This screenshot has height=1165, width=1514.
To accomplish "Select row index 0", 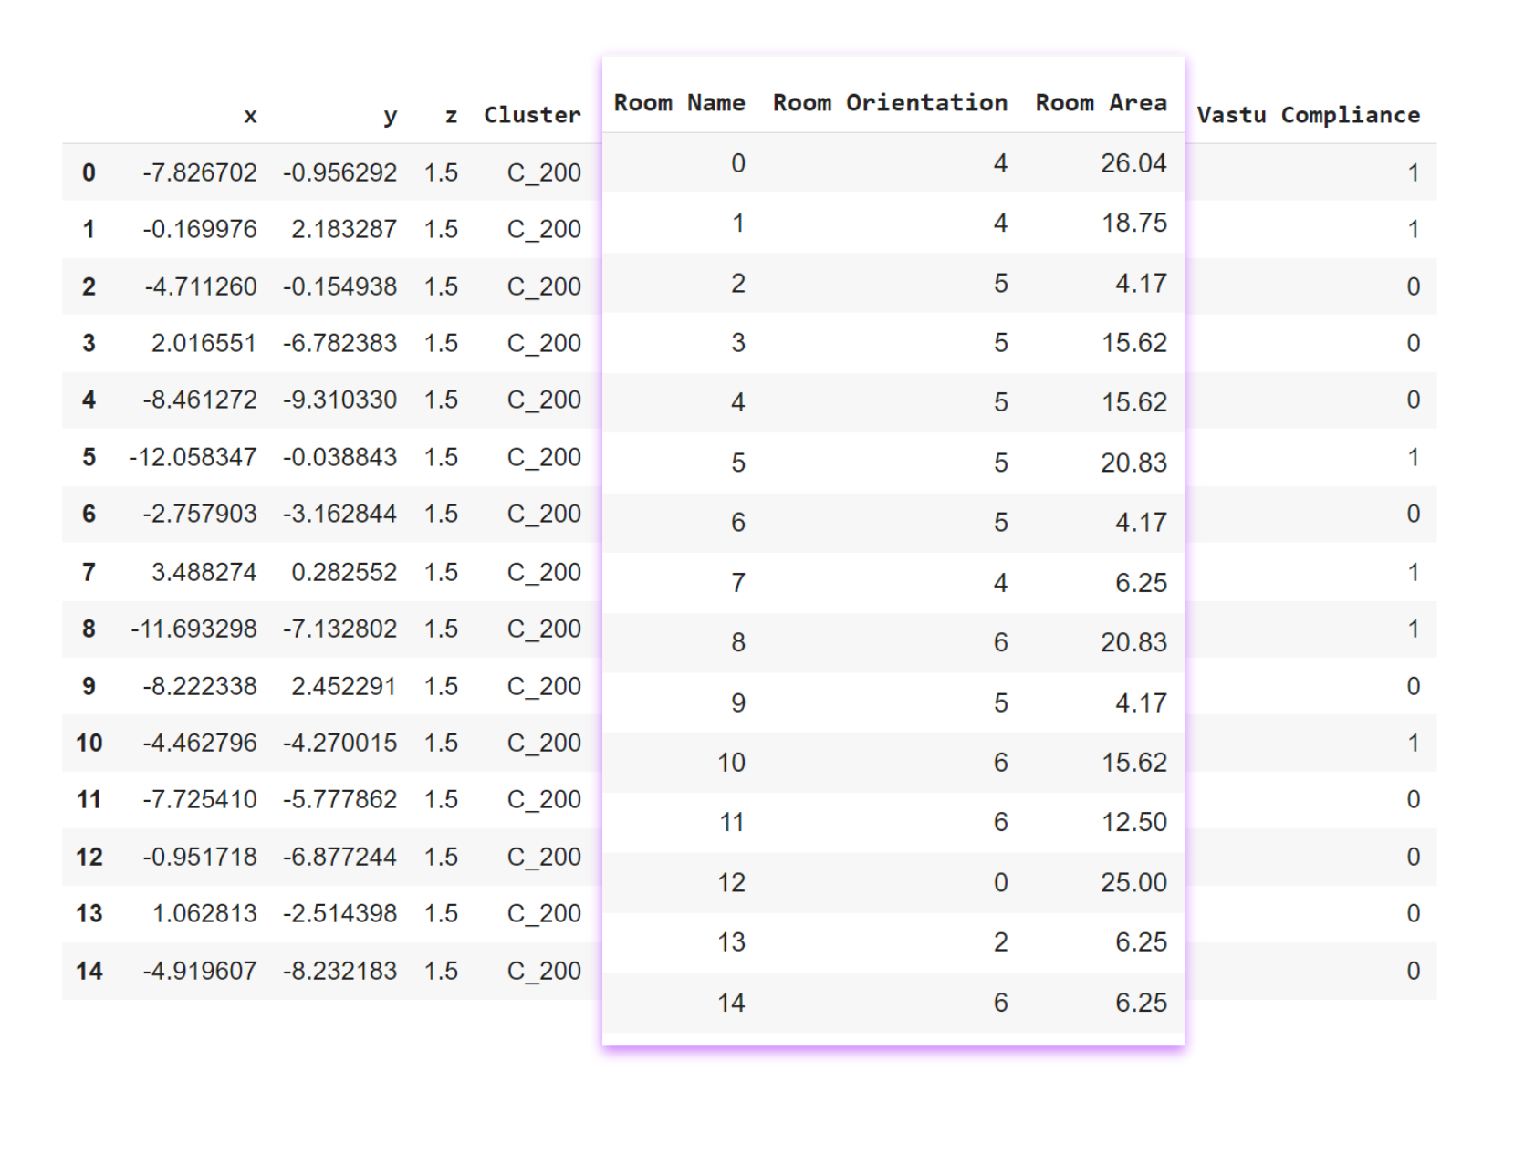I will click(x=89, y=172).
